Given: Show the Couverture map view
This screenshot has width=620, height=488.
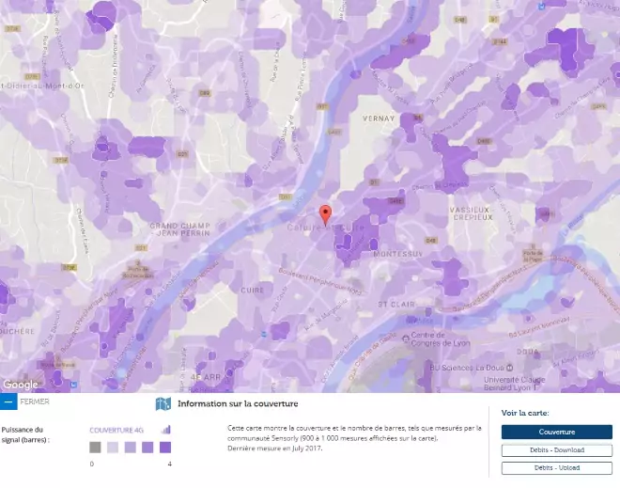Looking at the screenshot, I should pos(557,432).
